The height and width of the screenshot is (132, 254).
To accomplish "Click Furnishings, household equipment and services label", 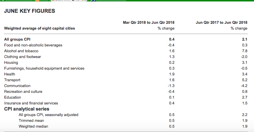I will click(x=44, y=68).
